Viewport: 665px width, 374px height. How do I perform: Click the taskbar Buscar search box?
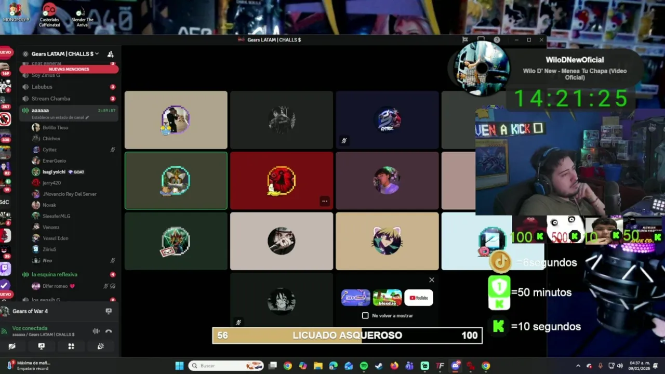click(x=226, y=366)
